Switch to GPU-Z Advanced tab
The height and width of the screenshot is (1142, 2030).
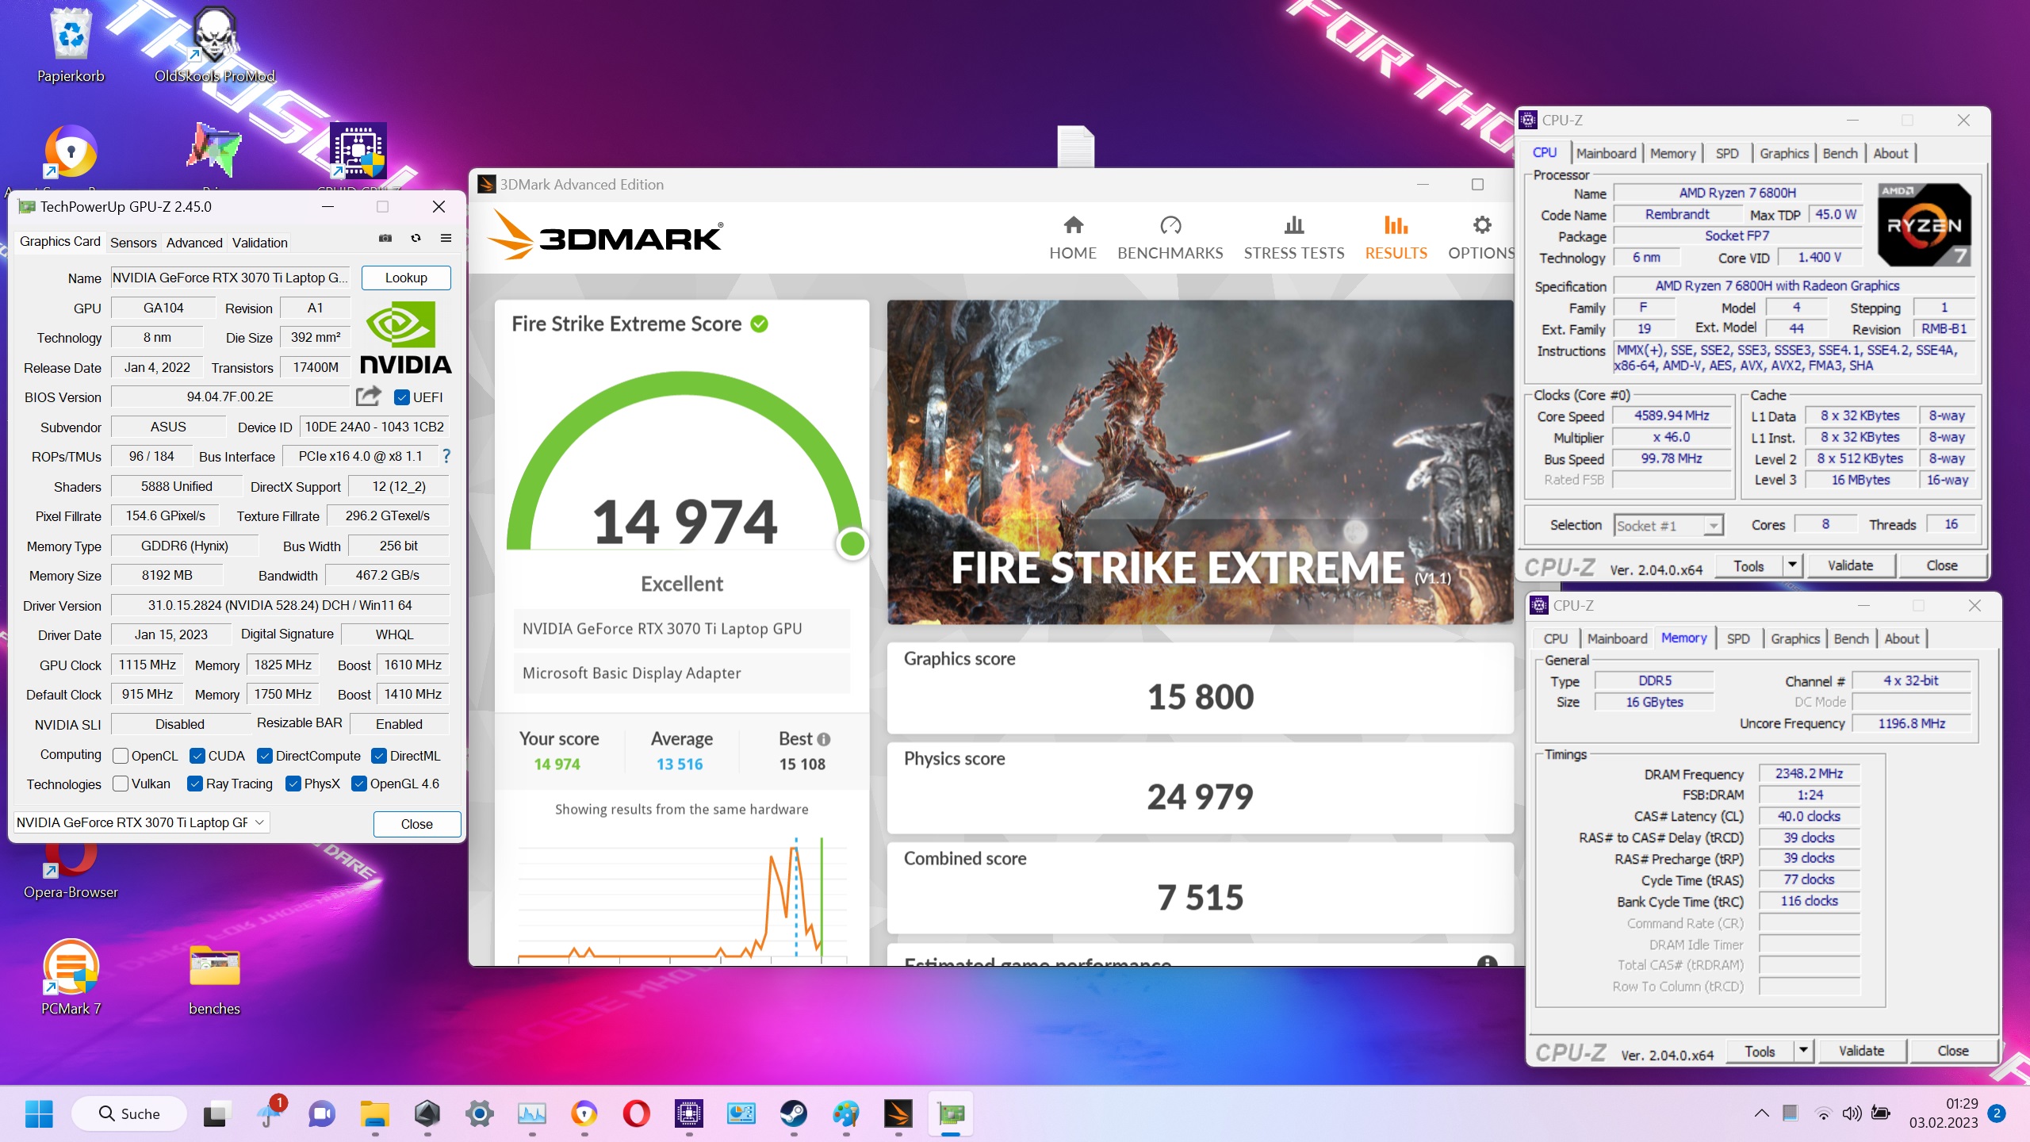pyautogui.click(x=194, y=243)
